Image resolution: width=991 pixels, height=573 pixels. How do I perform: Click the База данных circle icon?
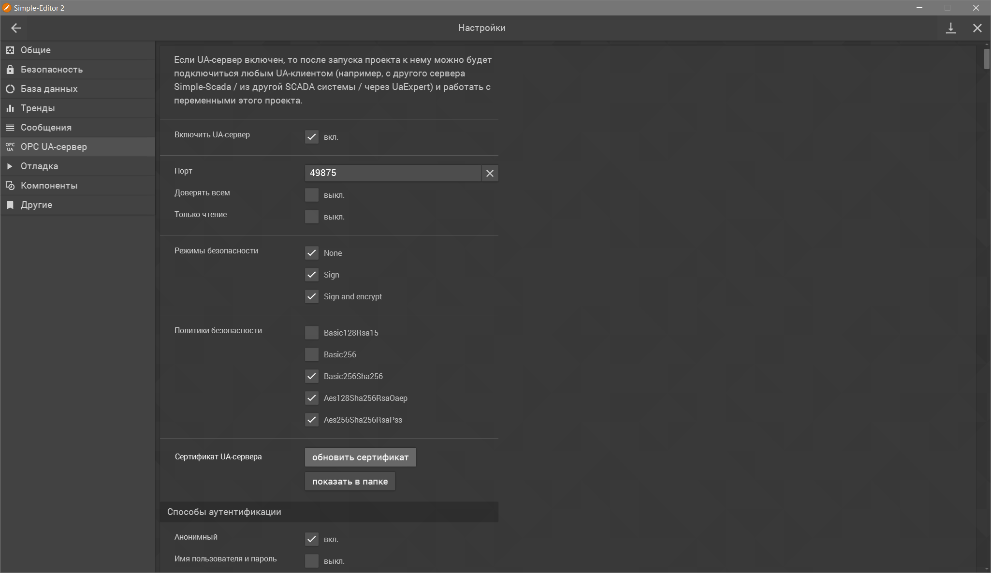10,88
